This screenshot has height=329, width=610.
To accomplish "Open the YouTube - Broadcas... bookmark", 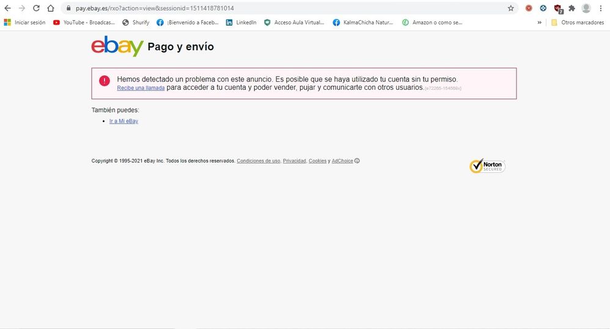I will pos(84,23).
